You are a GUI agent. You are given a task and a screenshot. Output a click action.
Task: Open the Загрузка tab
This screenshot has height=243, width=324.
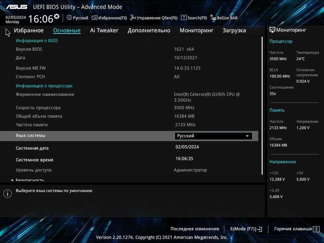(x=234, y=31)
